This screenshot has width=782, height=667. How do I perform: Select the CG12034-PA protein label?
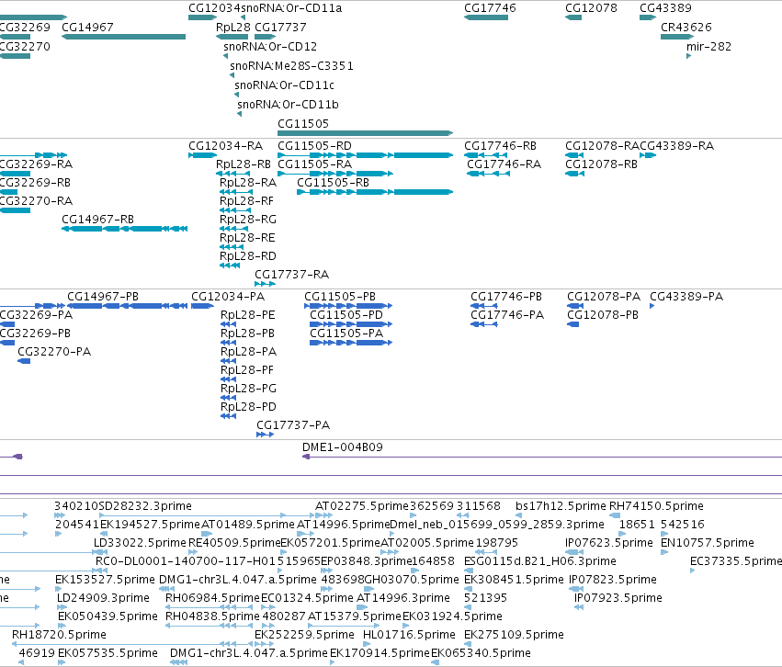tap(228, 297)
